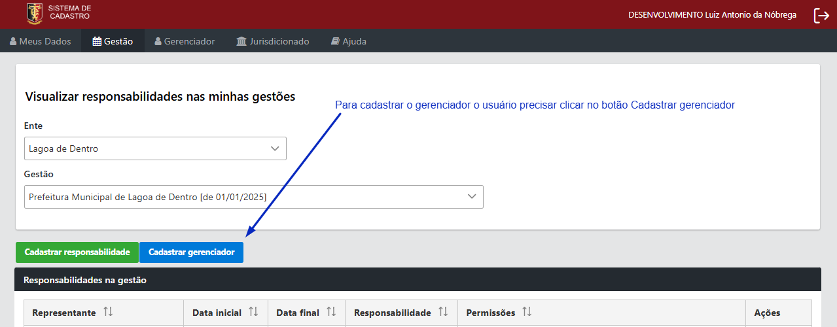Sort table by Data final column
Viewport: 837px width, 327px height.
(x=331, y=313)
